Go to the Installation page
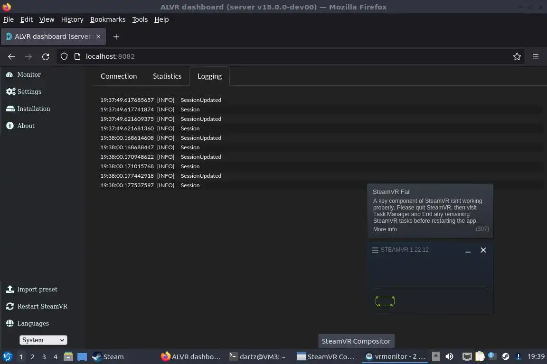 coord(28,109)
